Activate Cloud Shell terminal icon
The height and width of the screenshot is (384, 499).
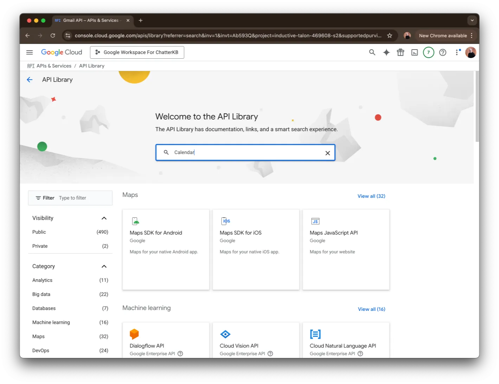pyautogui.click(x=415, y=52)
